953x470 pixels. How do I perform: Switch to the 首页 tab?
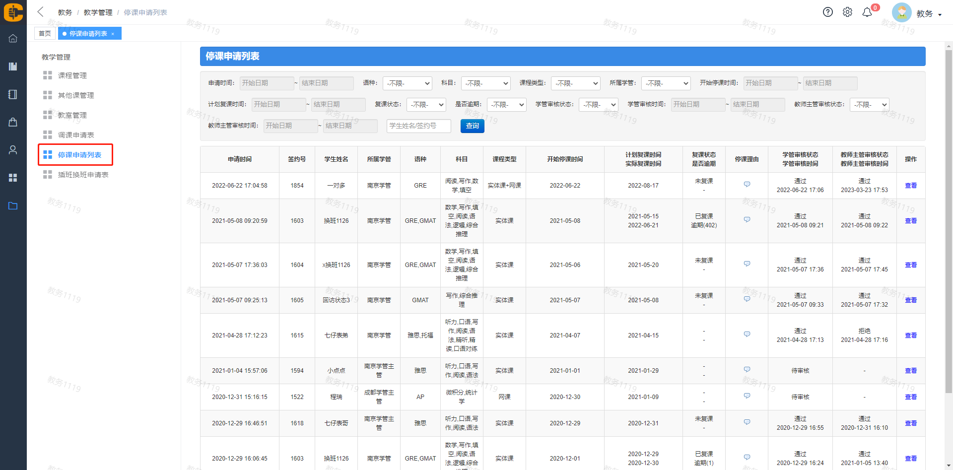(45, 34)
